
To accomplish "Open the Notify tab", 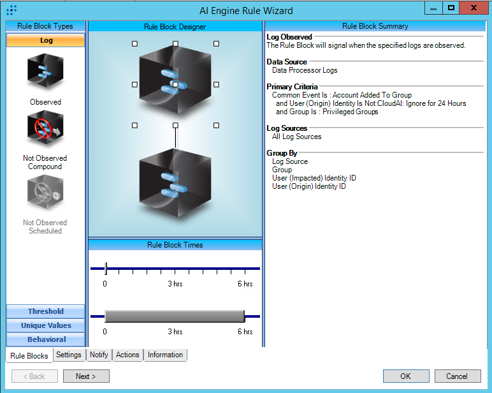I will (99, 355).
